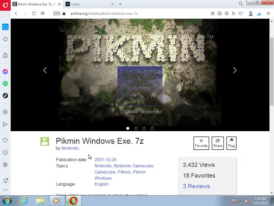Flag this item
The width and height of the screenshot is (274, 206).
(231, 143)
